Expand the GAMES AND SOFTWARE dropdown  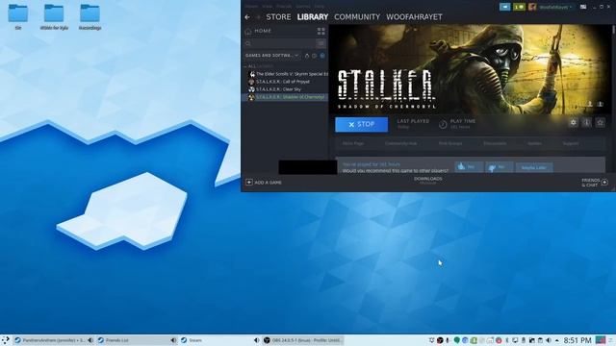tap(271, 56)
